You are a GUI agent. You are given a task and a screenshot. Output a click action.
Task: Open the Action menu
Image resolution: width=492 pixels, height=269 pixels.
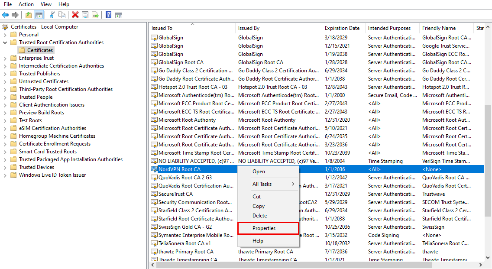click(x=26, y=4)
